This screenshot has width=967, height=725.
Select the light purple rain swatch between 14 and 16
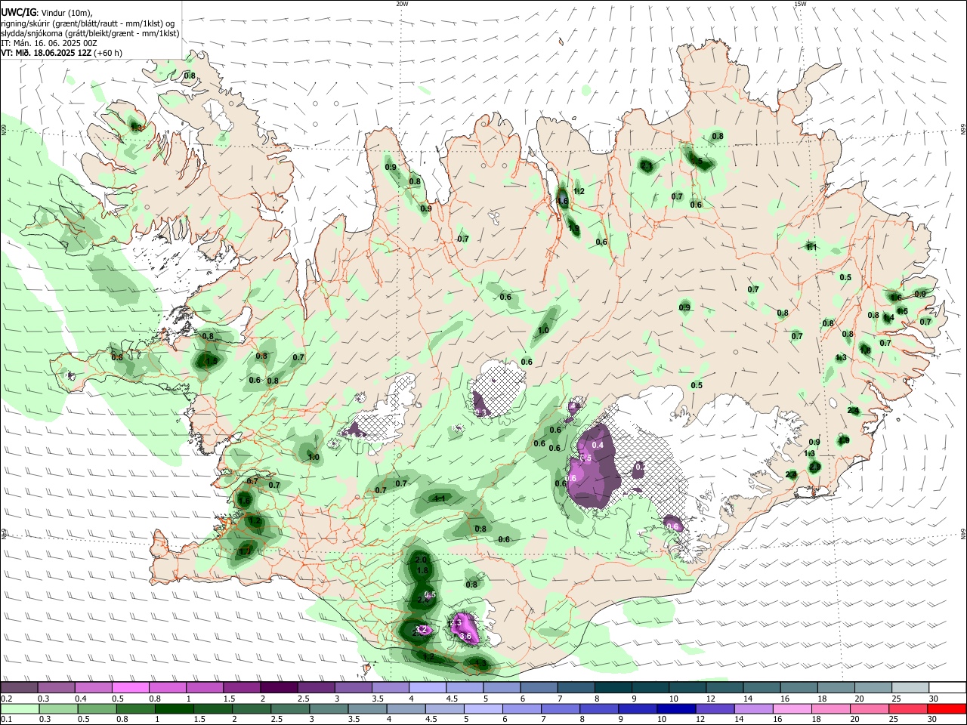click(x=753, y=708)
